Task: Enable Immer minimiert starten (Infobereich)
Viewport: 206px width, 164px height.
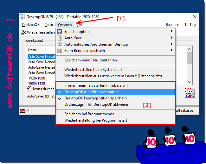Action: (115, 85)
